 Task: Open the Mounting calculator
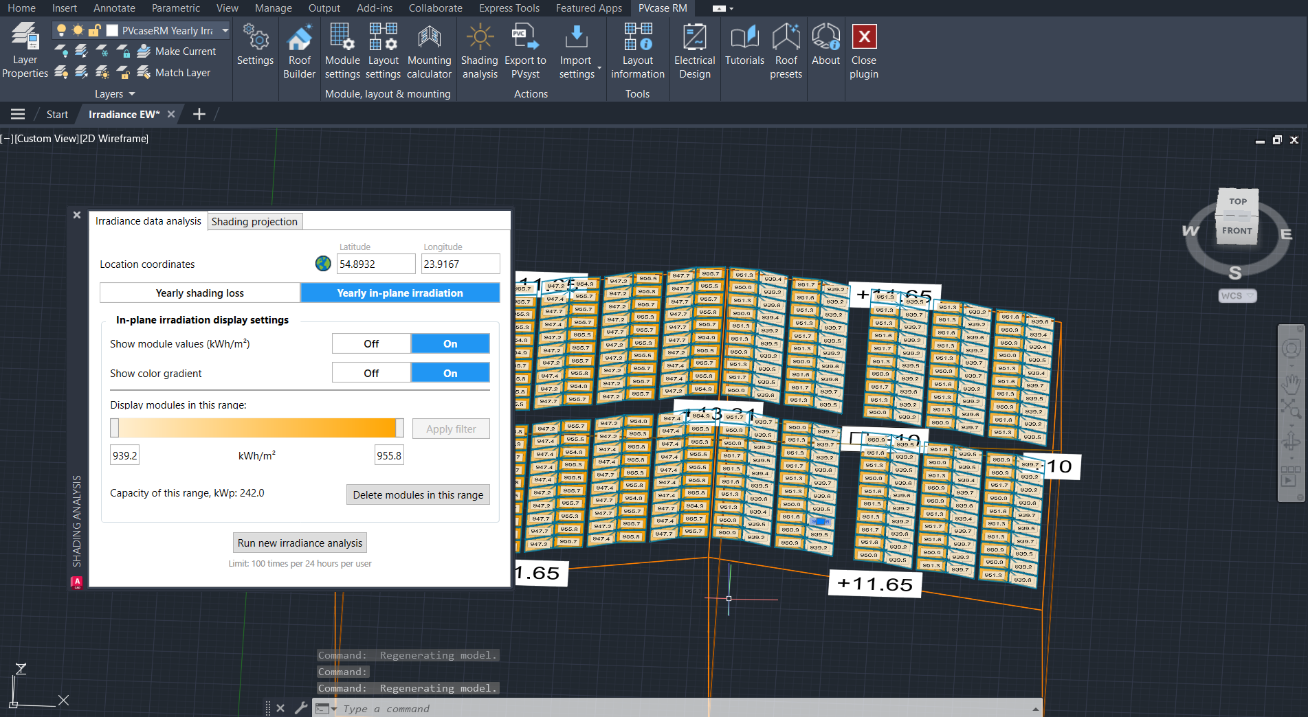(x=429, y=50)
